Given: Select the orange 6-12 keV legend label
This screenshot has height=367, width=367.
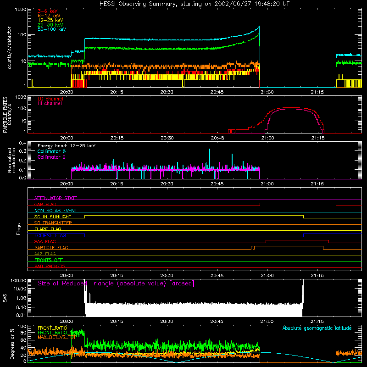Looking at the screenshot, I should [49, 16].
